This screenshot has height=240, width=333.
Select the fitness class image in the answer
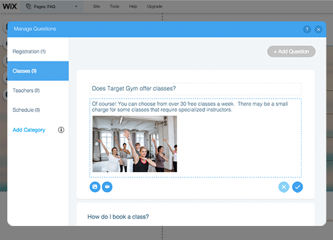tap(135, 144)
